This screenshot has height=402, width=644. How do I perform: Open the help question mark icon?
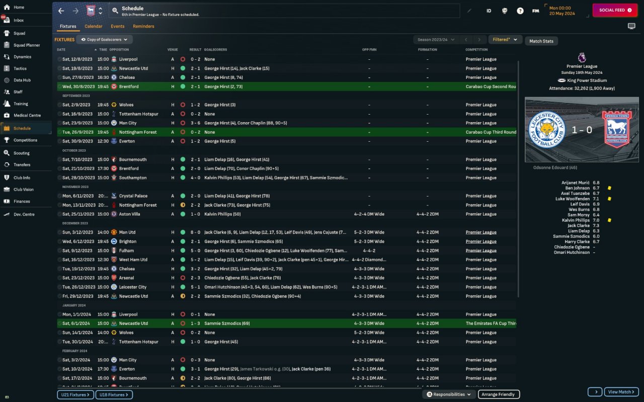(x=520, y=11)
